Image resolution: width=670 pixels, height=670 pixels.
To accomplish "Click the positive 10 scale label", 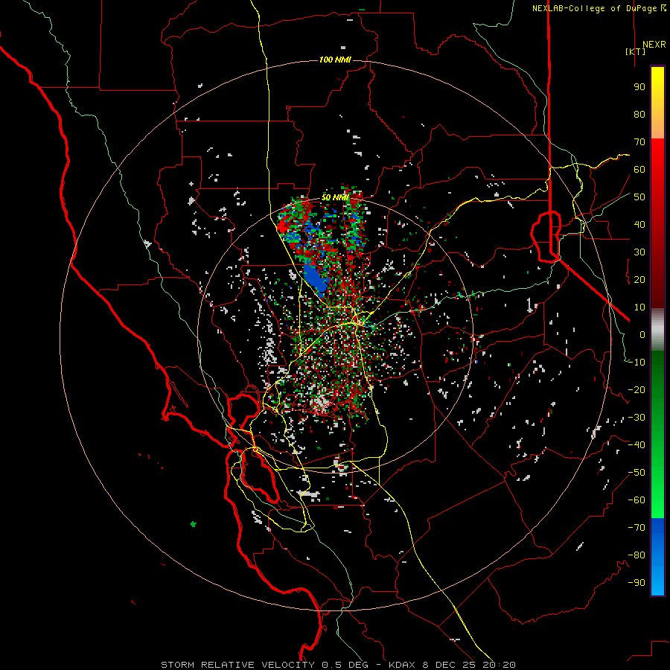I will [639, 307].
